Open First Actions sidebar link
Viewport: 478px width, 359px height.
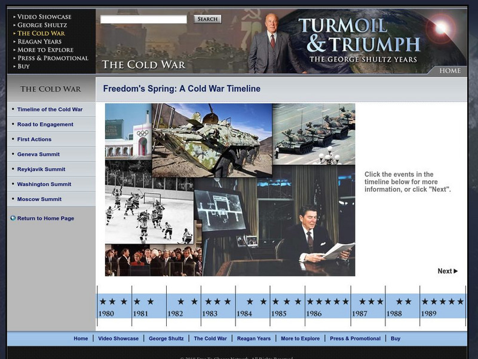tap(34, 139)
